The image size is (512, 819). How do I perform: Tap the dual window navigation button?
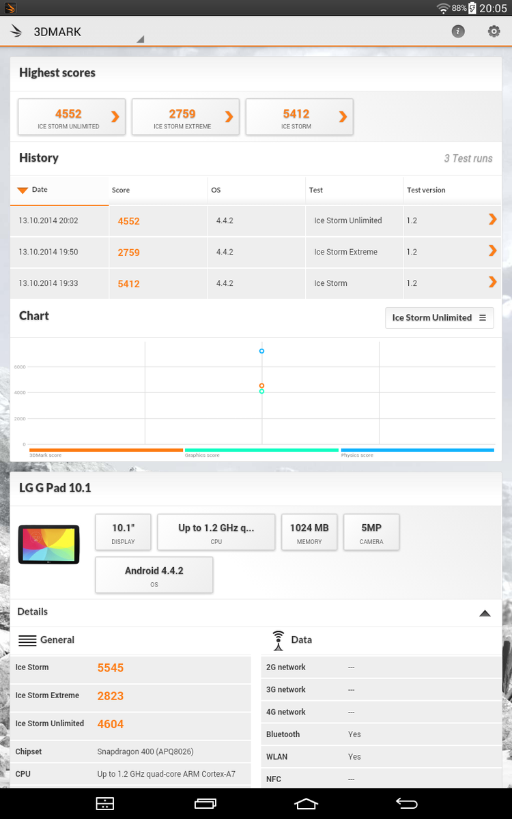104,804
